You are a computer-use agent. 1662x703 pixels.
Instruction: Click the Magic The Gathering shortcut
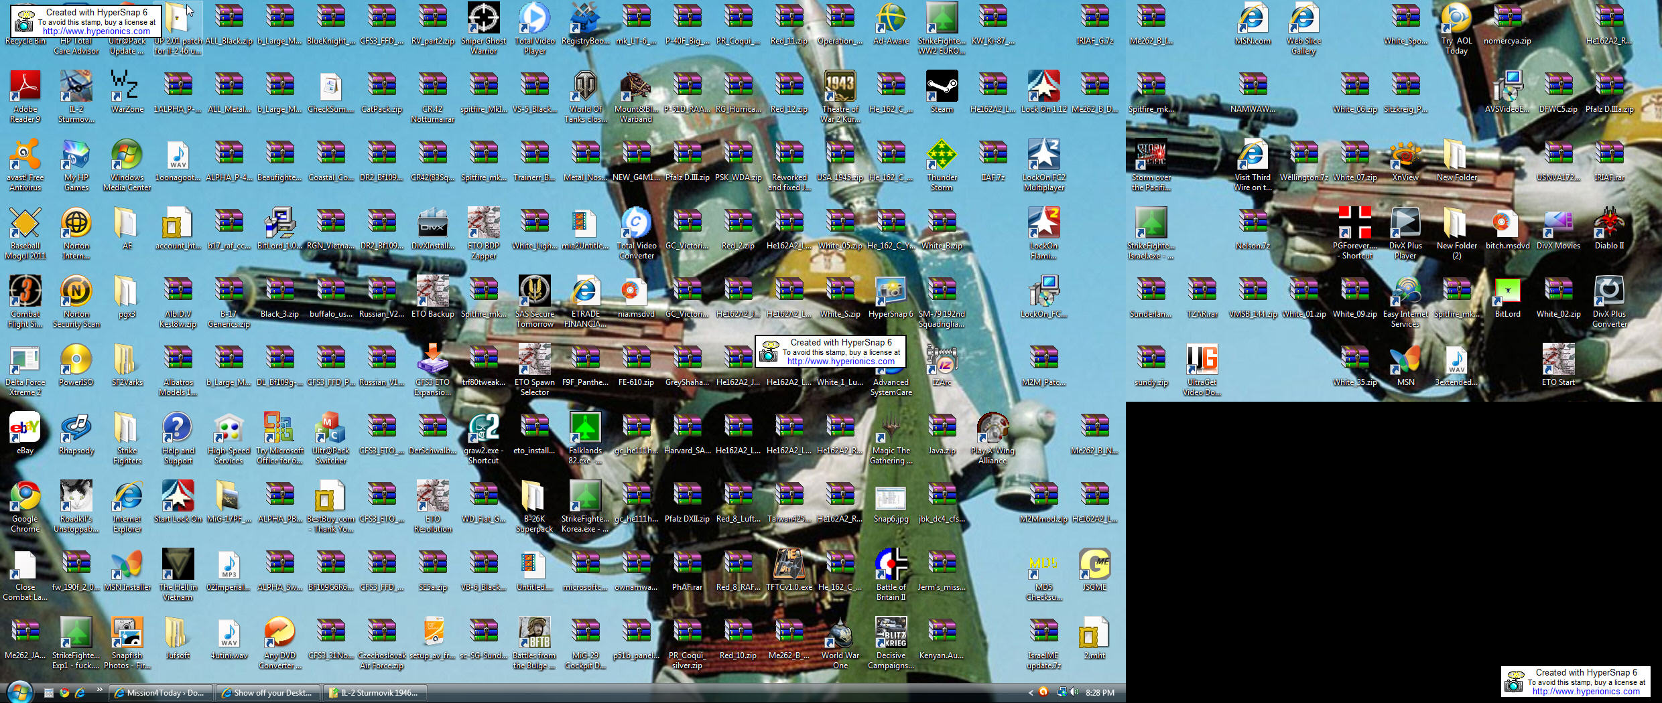click(x=891, y=439)
